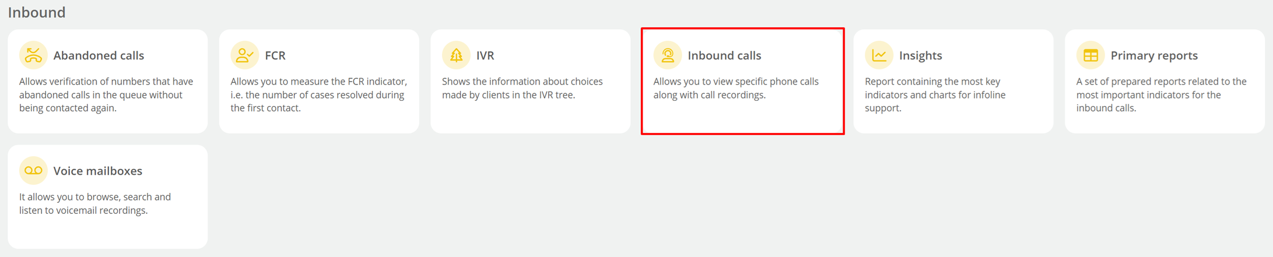Open the Inbound calls title link
The height and width of the screenshot is (257, 1273).
724,55
